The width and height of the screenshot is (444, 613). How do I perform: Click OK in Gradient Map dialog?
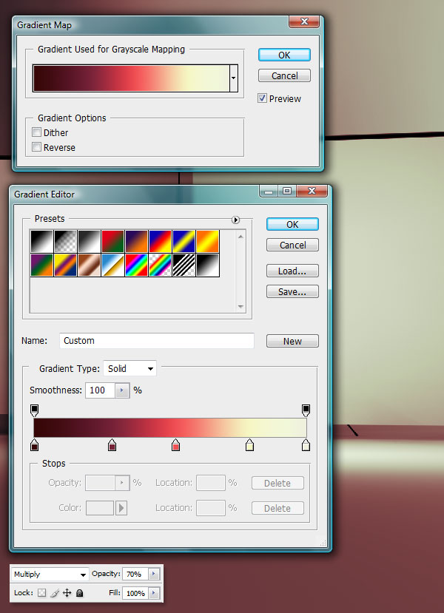click(284, 55)
